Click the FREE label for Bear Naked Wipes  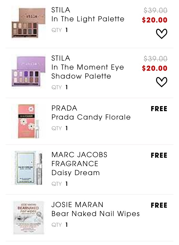pos(159,205)
